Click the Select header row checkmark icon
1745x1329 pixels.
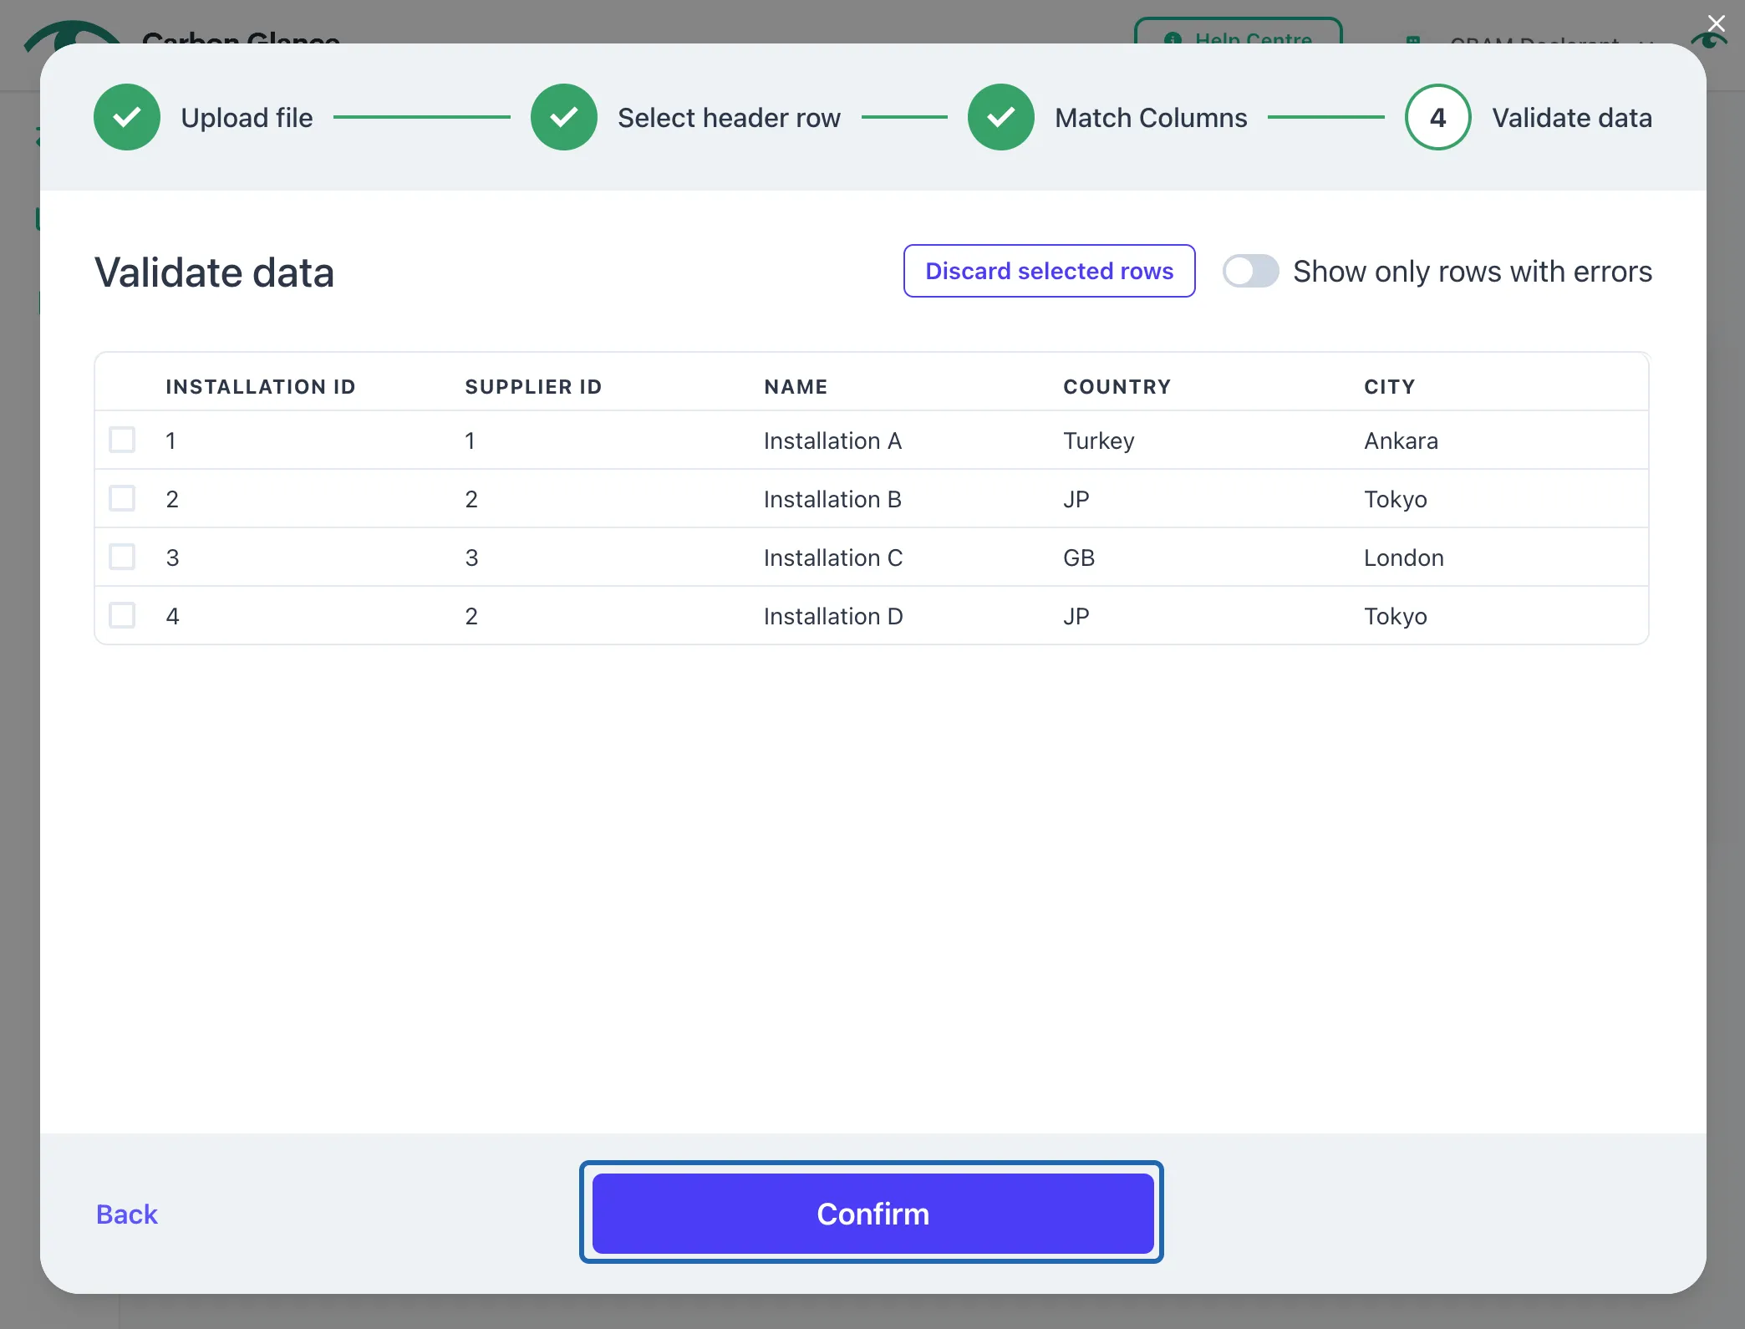click(564, 117)
